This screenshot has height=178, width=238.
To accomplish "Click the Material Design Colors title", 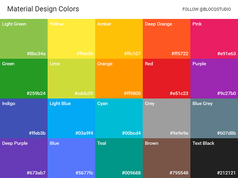I will point(43,9).
